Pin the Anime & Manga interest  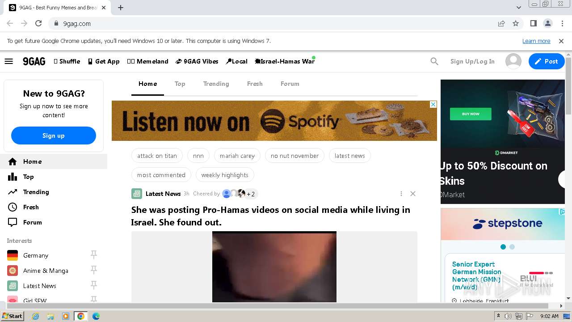click(x=94, y=270)
